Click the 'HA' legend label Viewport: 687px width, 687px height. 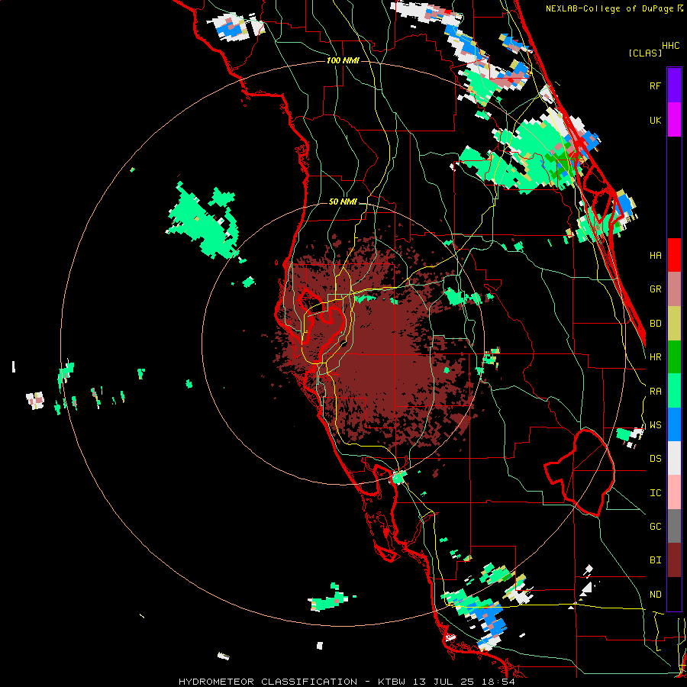click(656, 256)
